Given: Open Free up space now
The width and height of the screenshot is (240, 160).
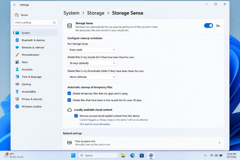Looking at the screenshot, I should click(x=143, y=143).
